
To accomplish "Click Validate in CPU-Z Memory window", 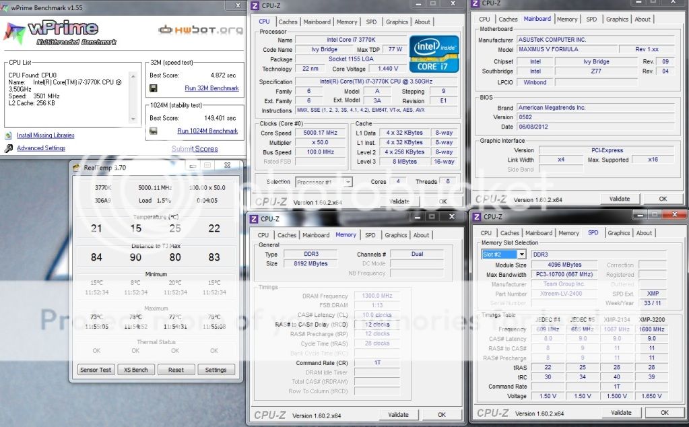I will coord(398,415).
